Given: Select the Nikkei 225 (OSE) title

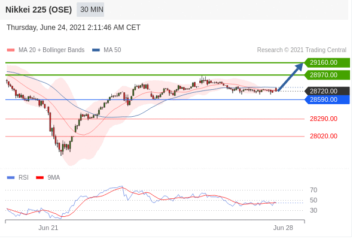Looking at the screenshot, I should [x=39, y=10].
